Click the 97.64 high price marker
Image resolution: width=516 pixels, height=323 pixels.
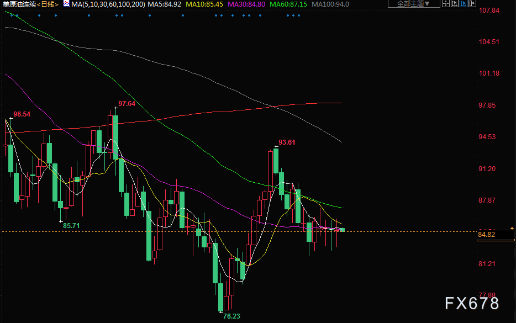(x=127, y=104)
